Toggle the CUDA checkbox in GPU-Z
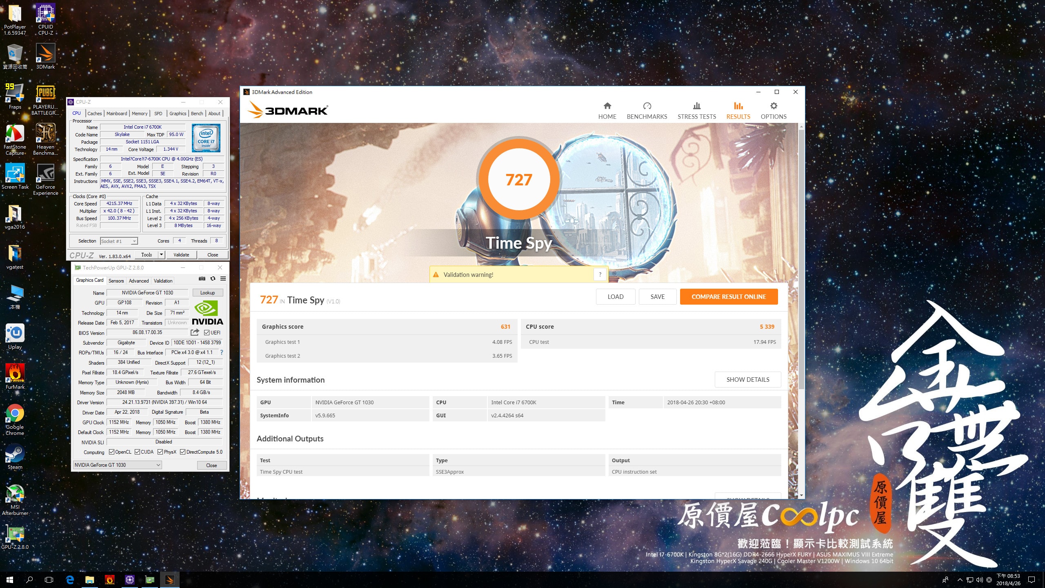This screenshot has height=588, width=1045. [137, 452]
